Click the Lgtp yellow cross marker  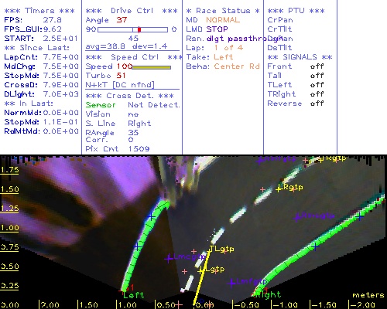pos(201,270)
